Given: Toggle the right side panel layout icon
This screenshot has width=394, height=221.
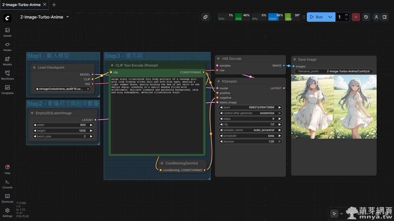Looking at the screenshot, I should [x=384, y=17].
